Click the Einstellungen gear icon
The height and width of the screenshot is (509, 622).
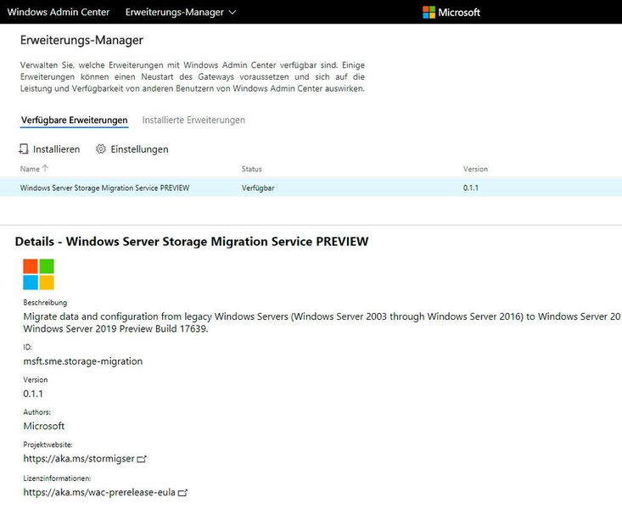click(x=101, y=148)
